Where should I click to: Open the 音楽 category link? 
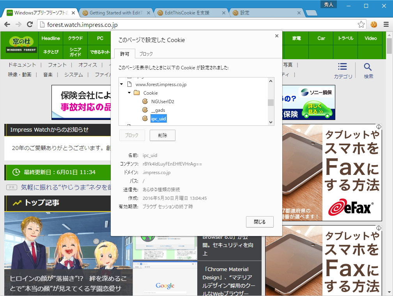pyautogui.click(x=48, y=75)
